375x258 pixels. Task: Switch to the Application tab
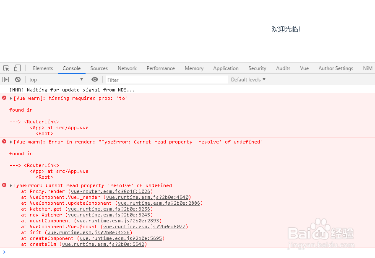[226, 68]
